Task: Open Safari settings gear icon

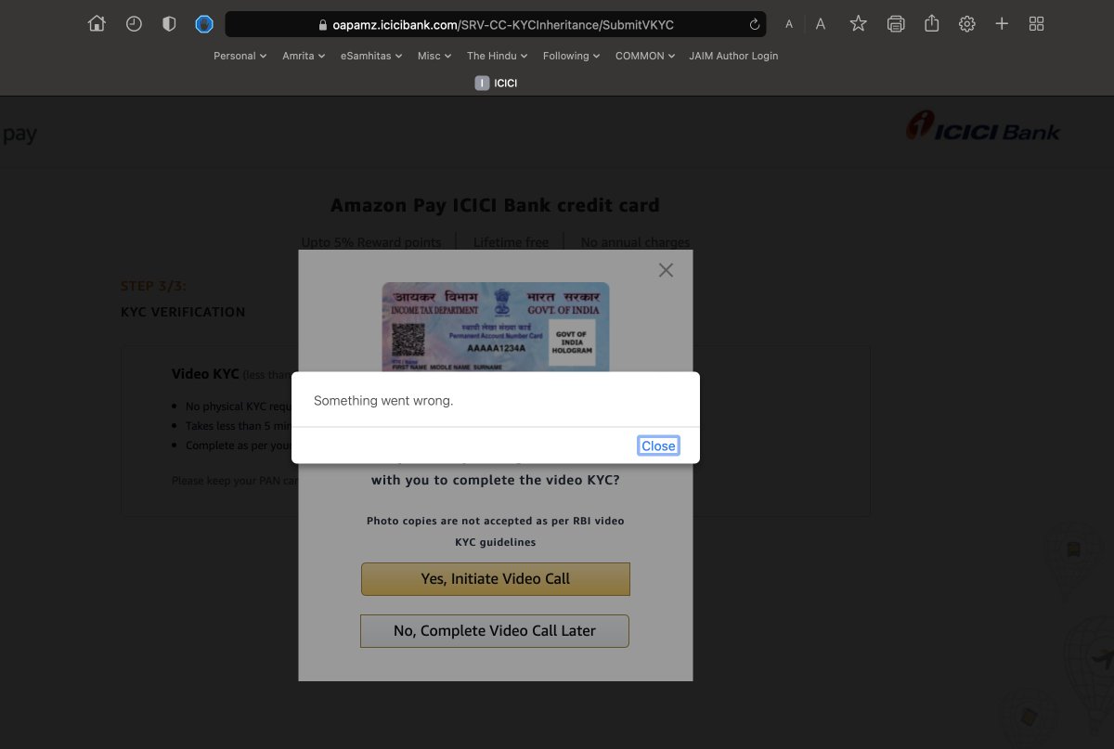Action: coord(967,24)
